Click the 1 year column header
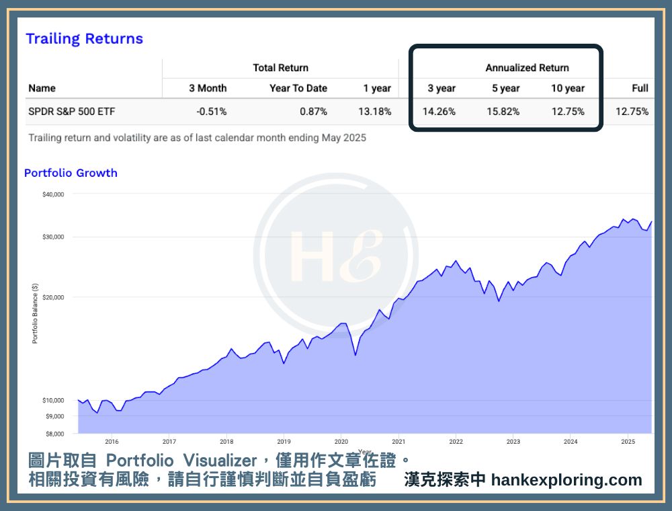This screenshot has width=672, height=511. pos(377,88)
